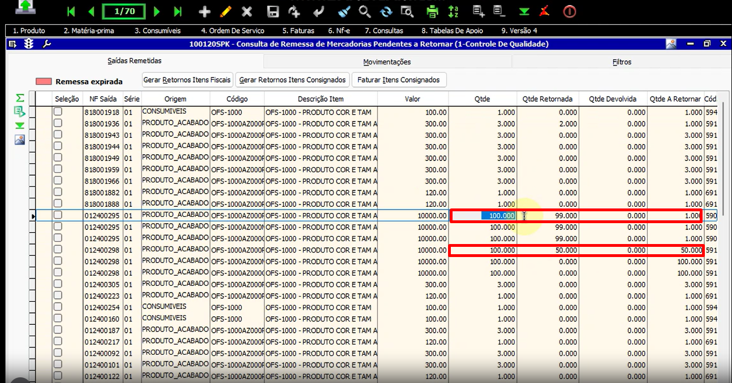The width and height of the screenshot is (732, 383).
Task: Check the selection box for NF 012400305
Action: tap(58, 284)
